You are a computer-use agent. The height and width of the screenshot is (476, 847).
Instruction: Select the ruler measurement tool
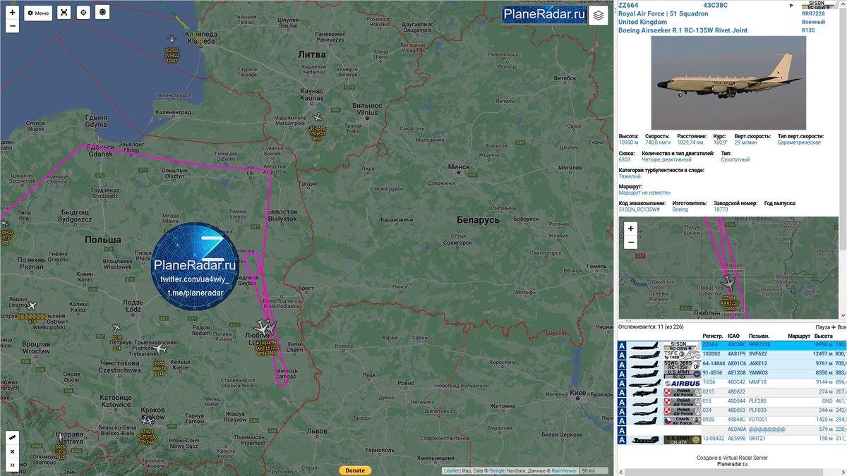[12, 438]
